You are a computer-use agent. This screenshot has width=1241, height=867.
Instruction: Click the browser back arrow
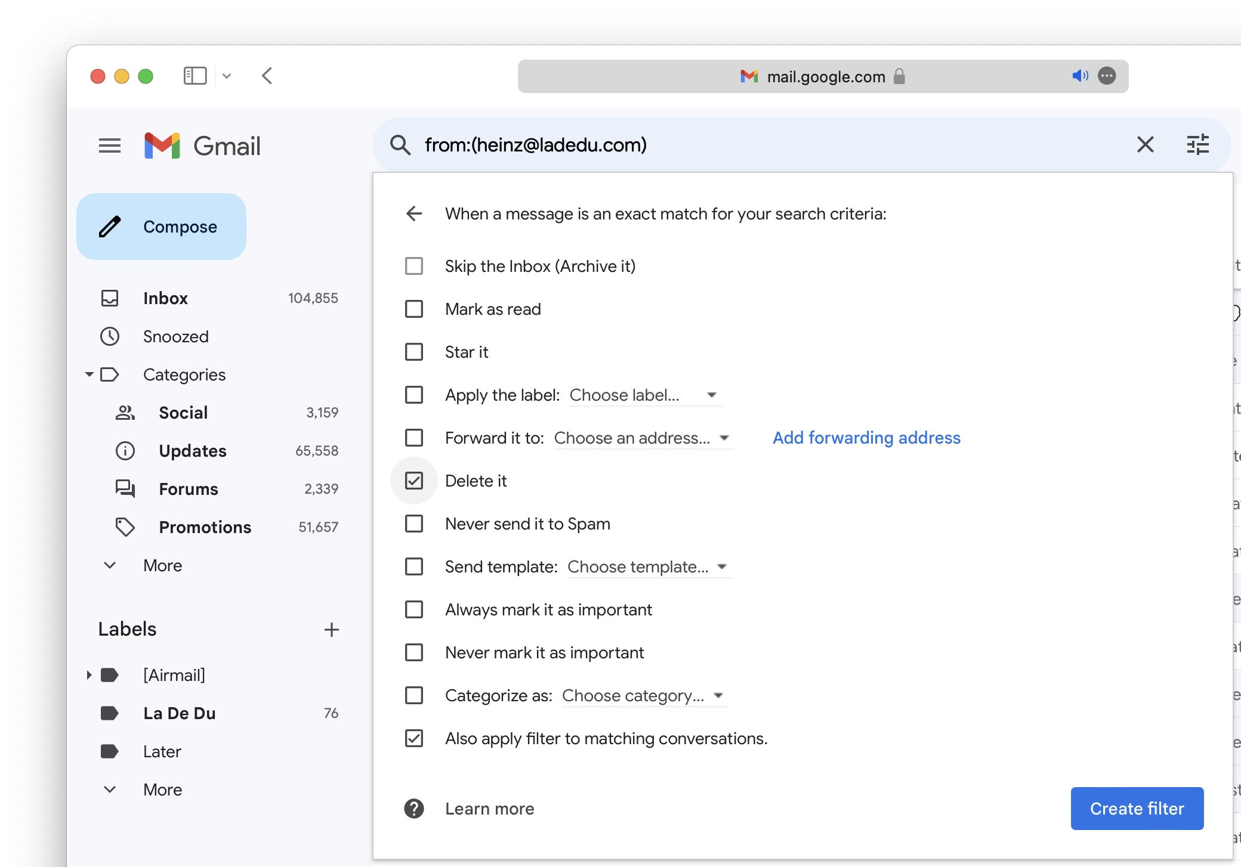267,76
